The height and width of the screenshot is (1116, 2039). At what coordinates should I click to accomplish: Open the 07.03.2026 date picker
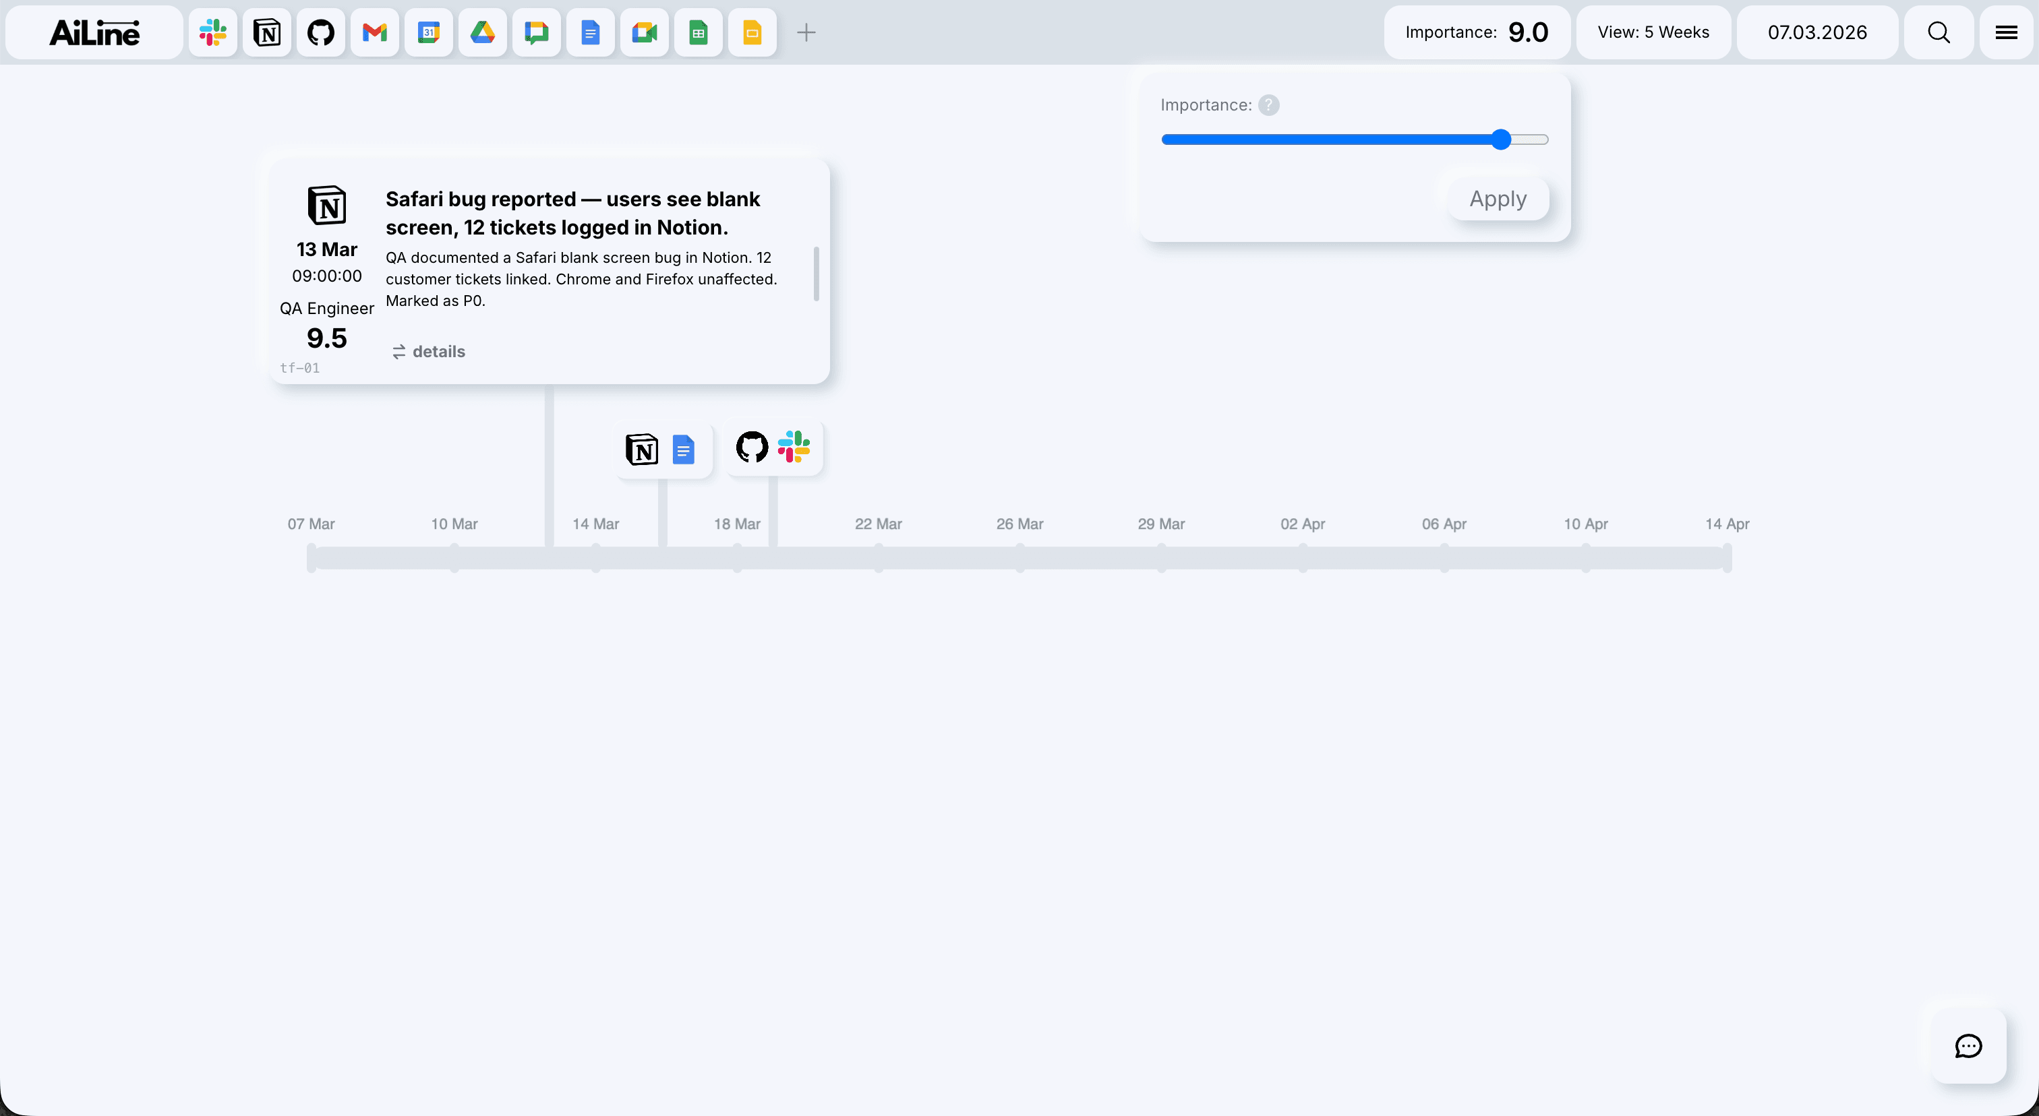(1816, 32)
